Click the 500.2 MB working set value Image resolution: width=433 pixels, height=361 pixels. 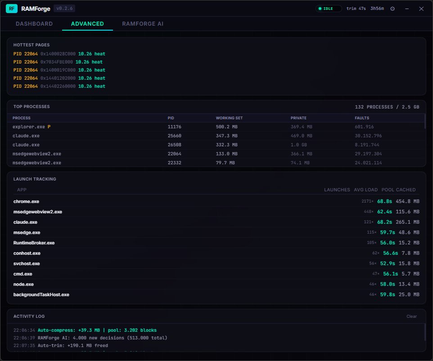click(226, 127)
